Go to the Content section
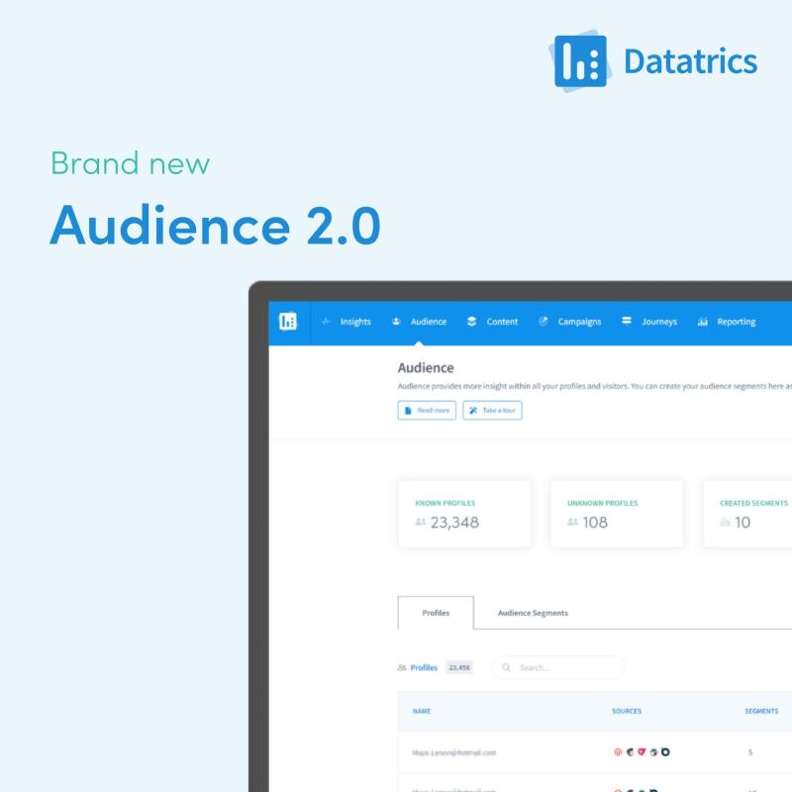 pyautogui.click(x=502, y=322)
